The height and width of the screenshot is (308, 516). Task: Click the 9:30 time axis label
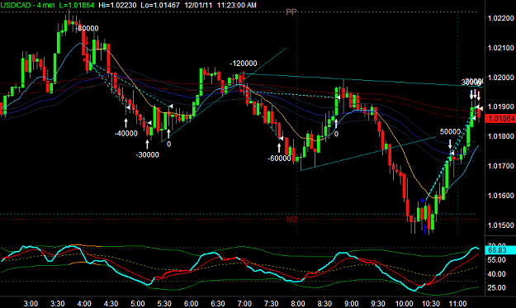tap(378, 303)
